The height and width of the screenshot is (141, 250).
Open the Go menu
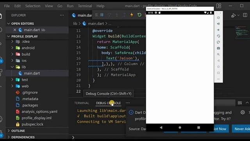click(60, 6)
